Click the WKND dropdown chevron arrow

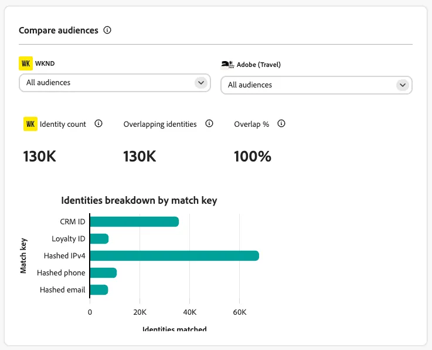201,83
